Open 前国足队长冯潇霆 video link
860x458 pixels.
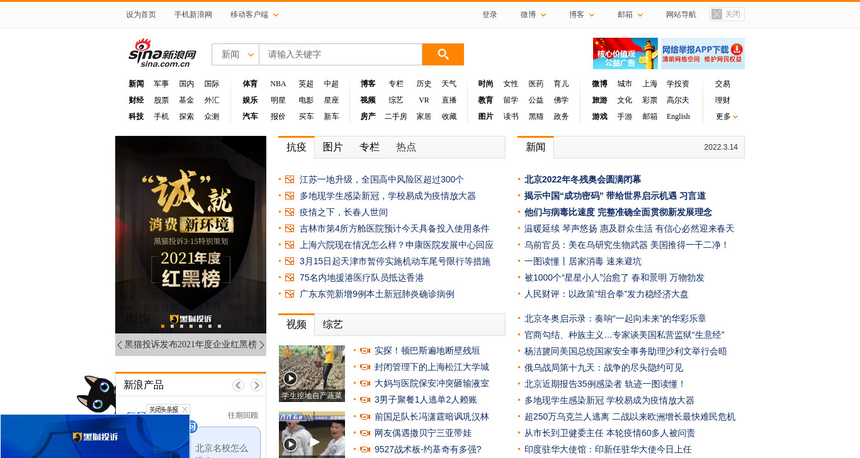coord(431,416)
